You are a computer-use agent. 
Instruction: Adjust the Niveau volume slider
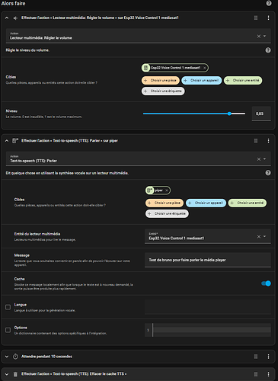click(194, 114)
